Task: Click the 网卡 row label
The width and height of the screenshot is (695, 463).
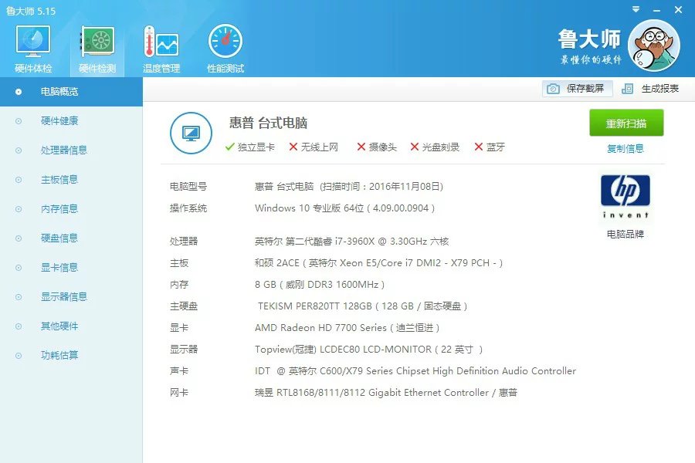Action: click(179, 393)
